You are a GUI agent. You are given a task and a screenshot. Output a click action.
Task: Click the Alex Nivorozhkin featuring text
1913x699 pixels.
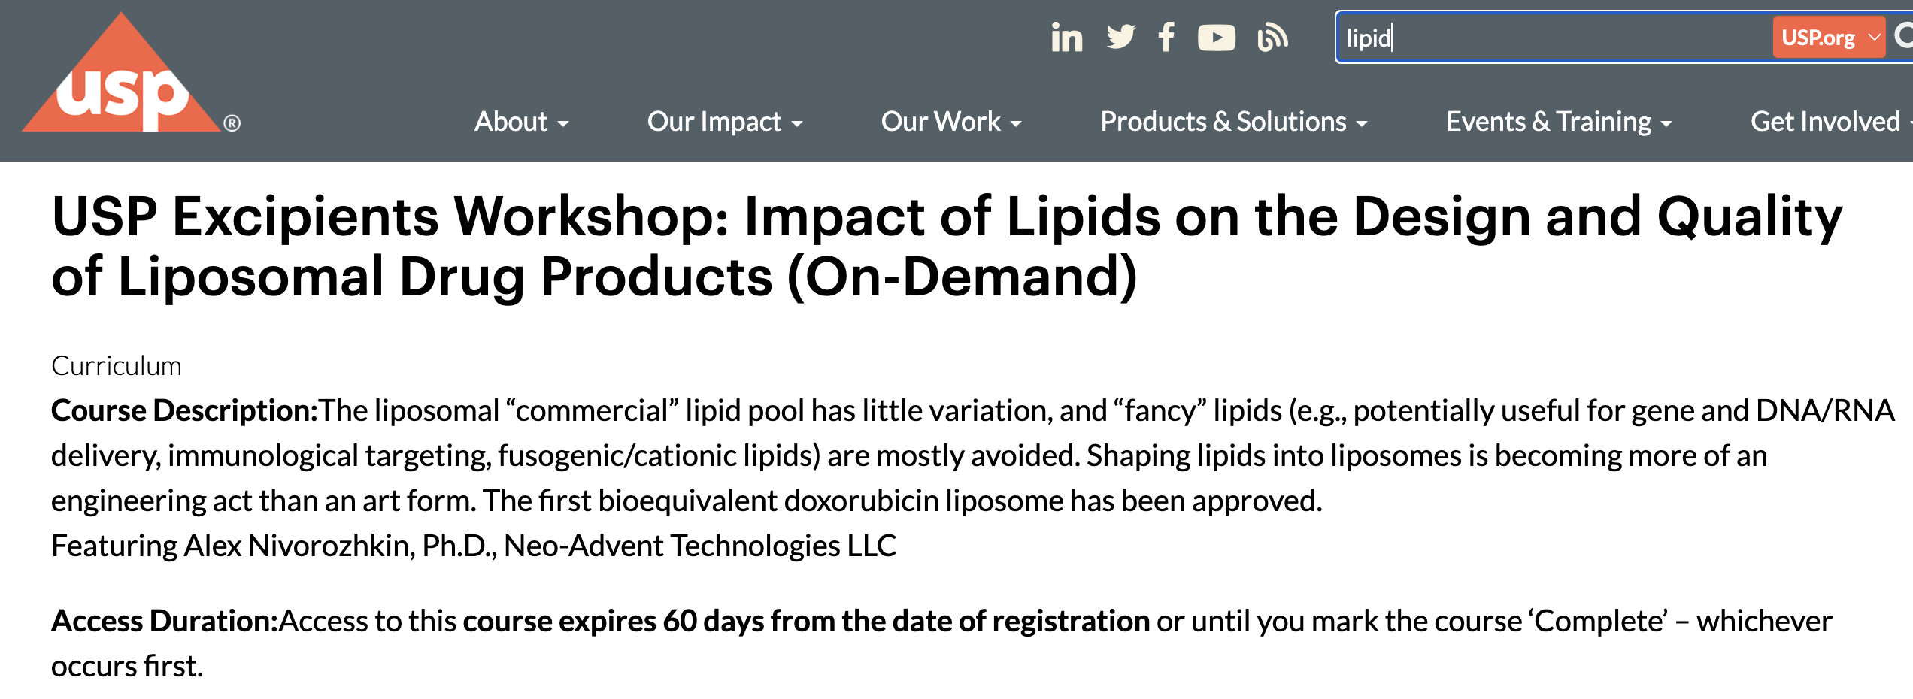pyautogui.click(x=474, y=546)
